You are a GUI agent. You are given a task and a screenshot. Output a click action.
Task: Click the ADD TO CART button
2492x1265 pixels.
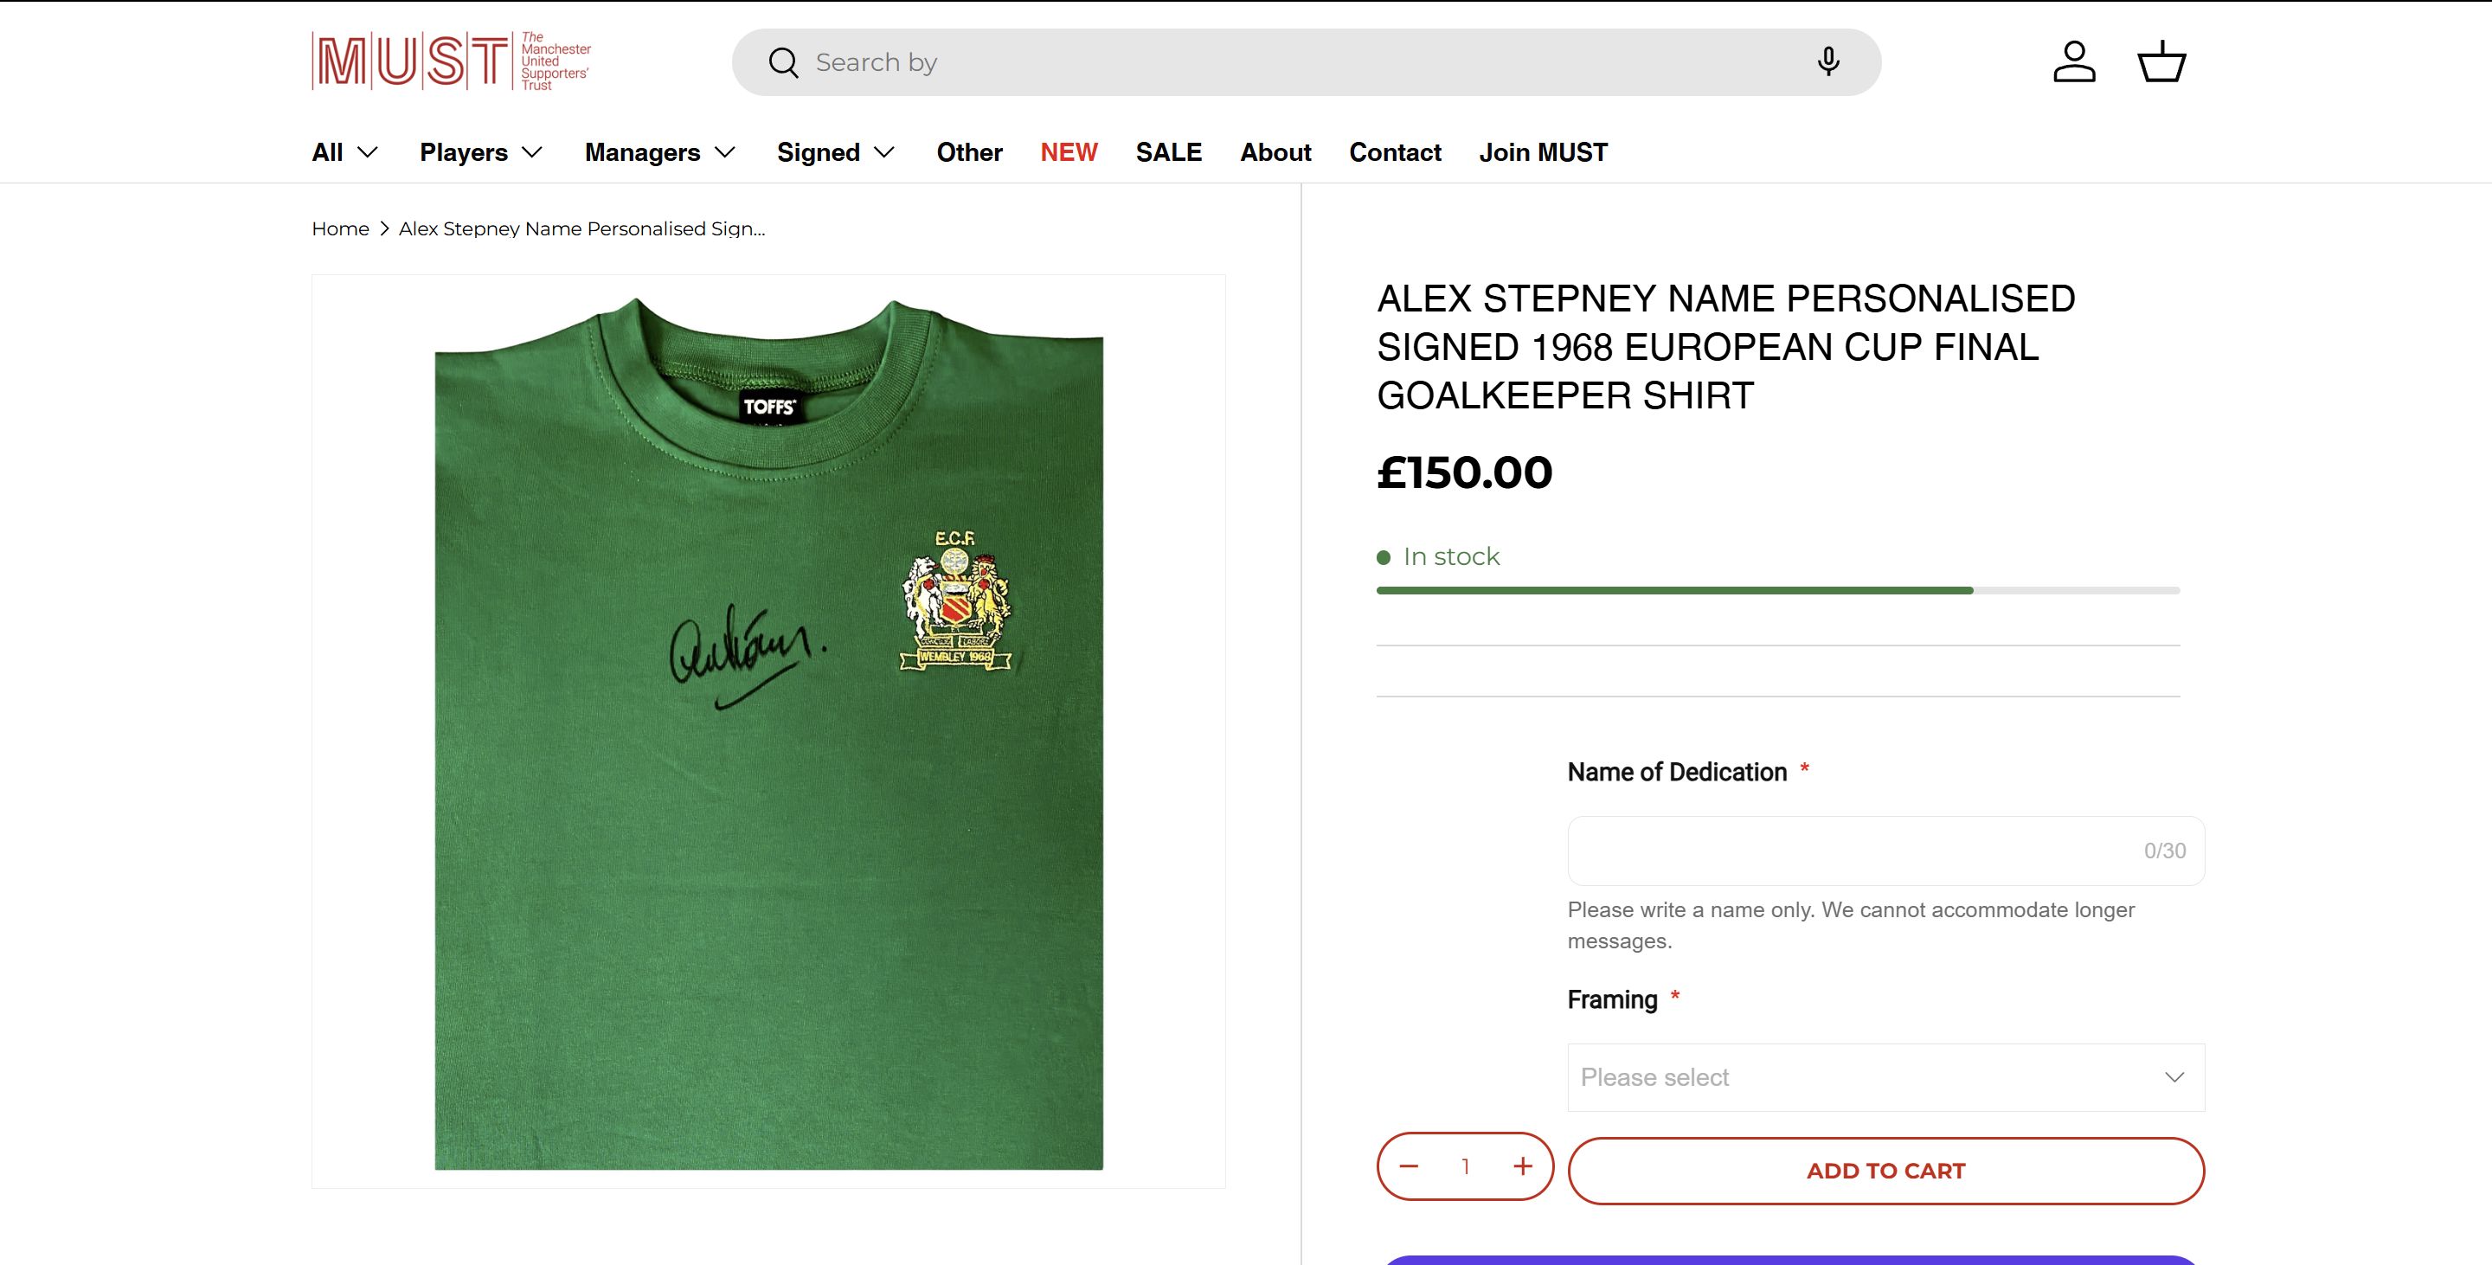pos(1885,1172)
